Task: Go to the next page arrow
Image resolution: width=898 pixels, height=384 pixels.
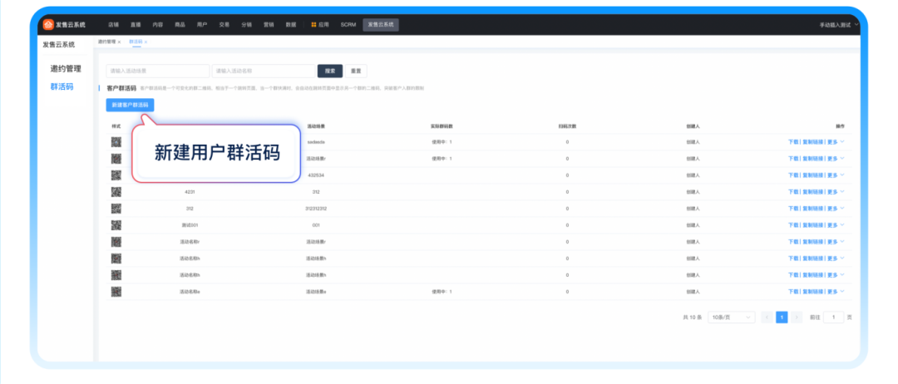Action: point(797,317)
